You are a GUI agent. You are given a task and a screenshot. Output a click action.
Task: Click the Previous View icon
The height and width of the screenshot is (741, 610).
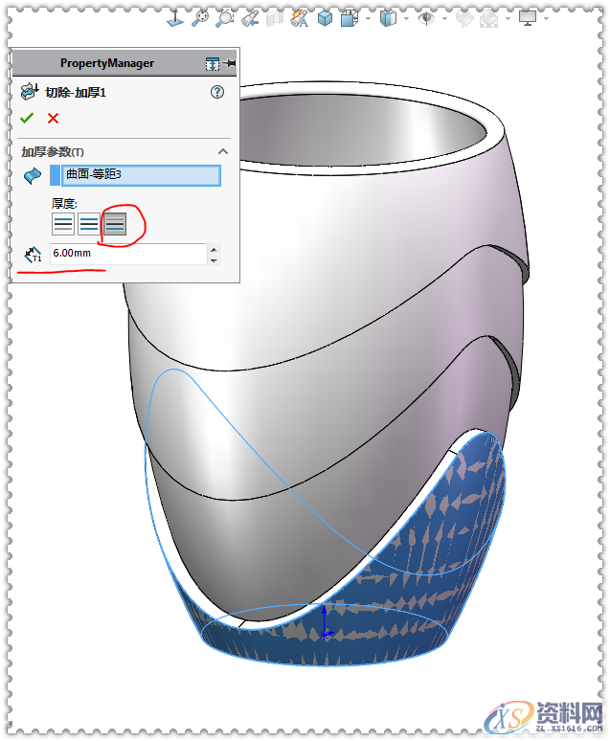point(250,18)
